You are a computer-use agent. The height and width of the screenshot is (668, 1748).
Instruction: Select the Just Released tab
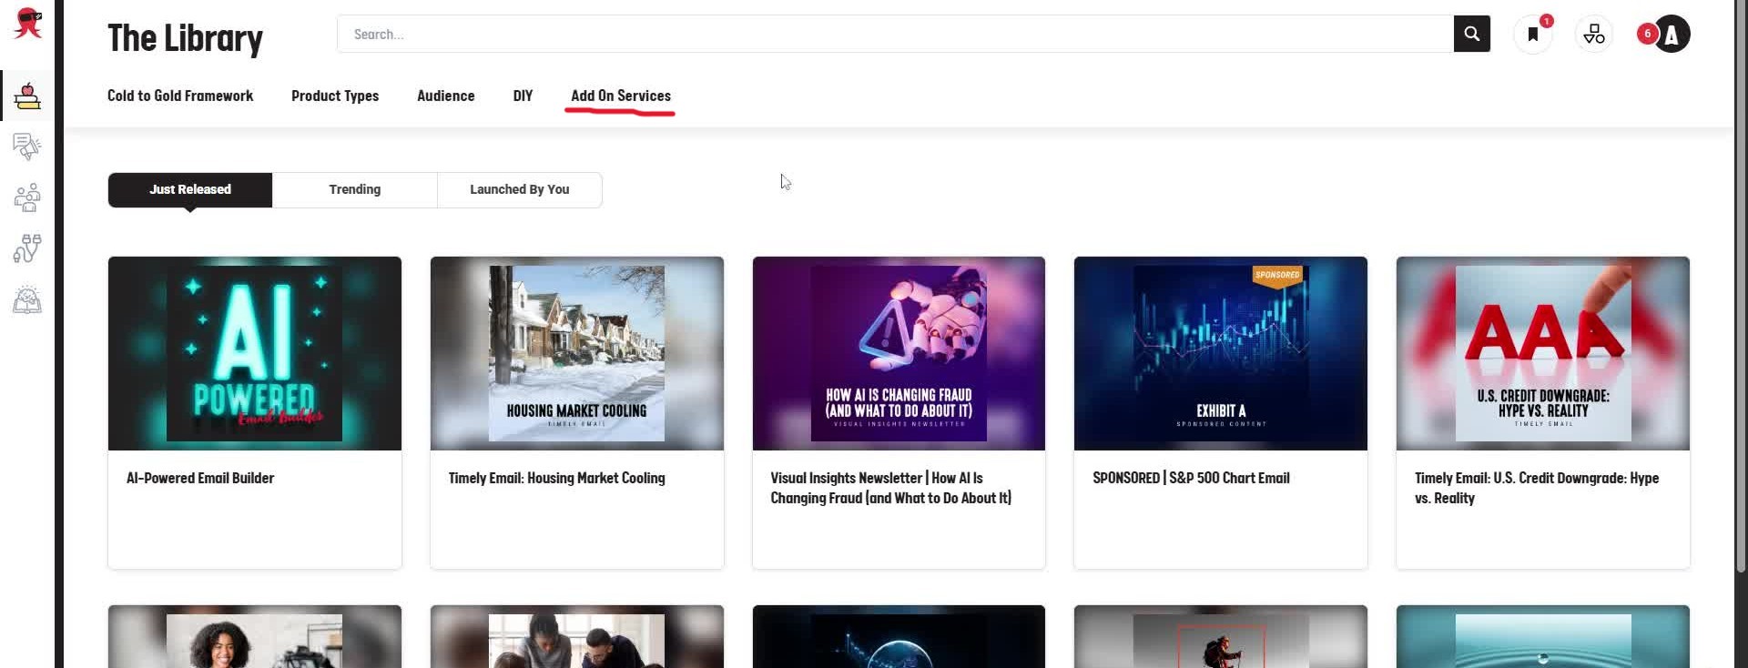tap(190, 189)
